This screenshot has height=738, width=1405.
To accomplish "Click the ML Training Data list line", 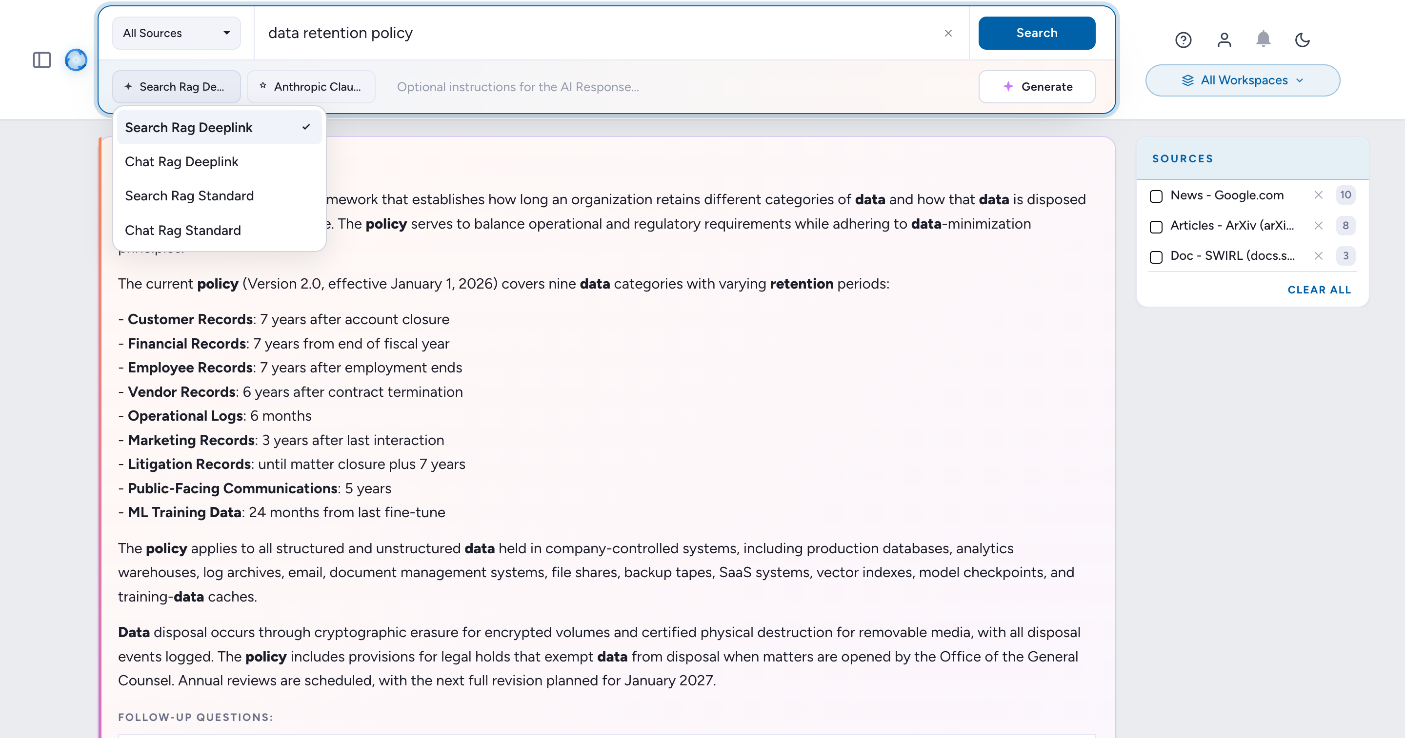I will pyautogui.click(x=281, y=512).
